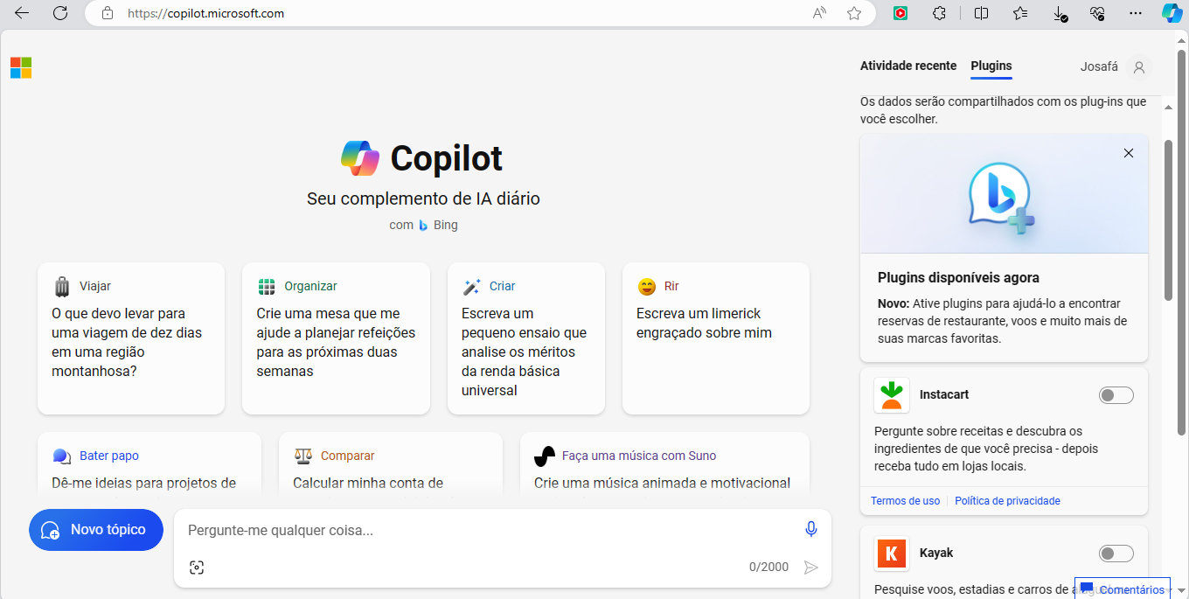The width and height of the screenshot is (1189, 599).
Task: Open the Favorites list icon
Action: pyautogui.click(x=1020, y=13)
